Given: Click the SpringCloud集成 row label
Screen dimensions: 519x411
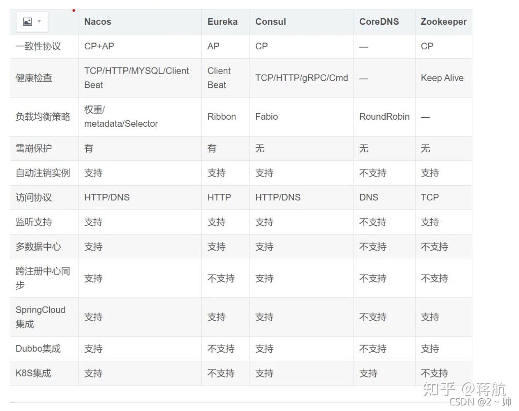Looking at the screenshot, I should [41, 317].
